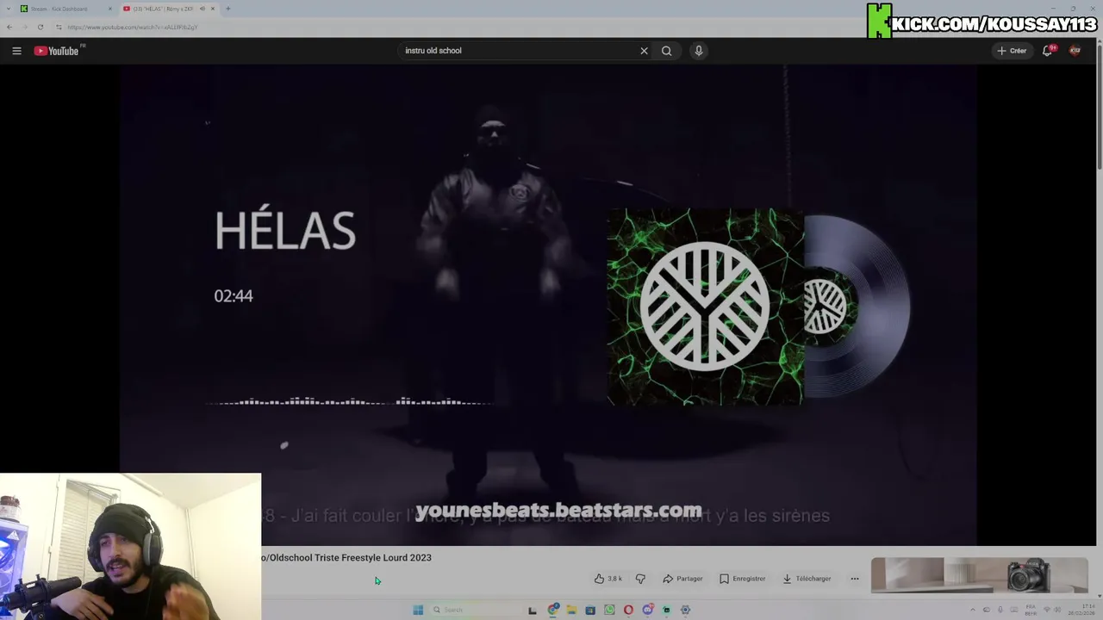Image resolution: width=1103 pixels, height=620 pixels.
Task: Go back in browser history
Action: coord(9,27)
